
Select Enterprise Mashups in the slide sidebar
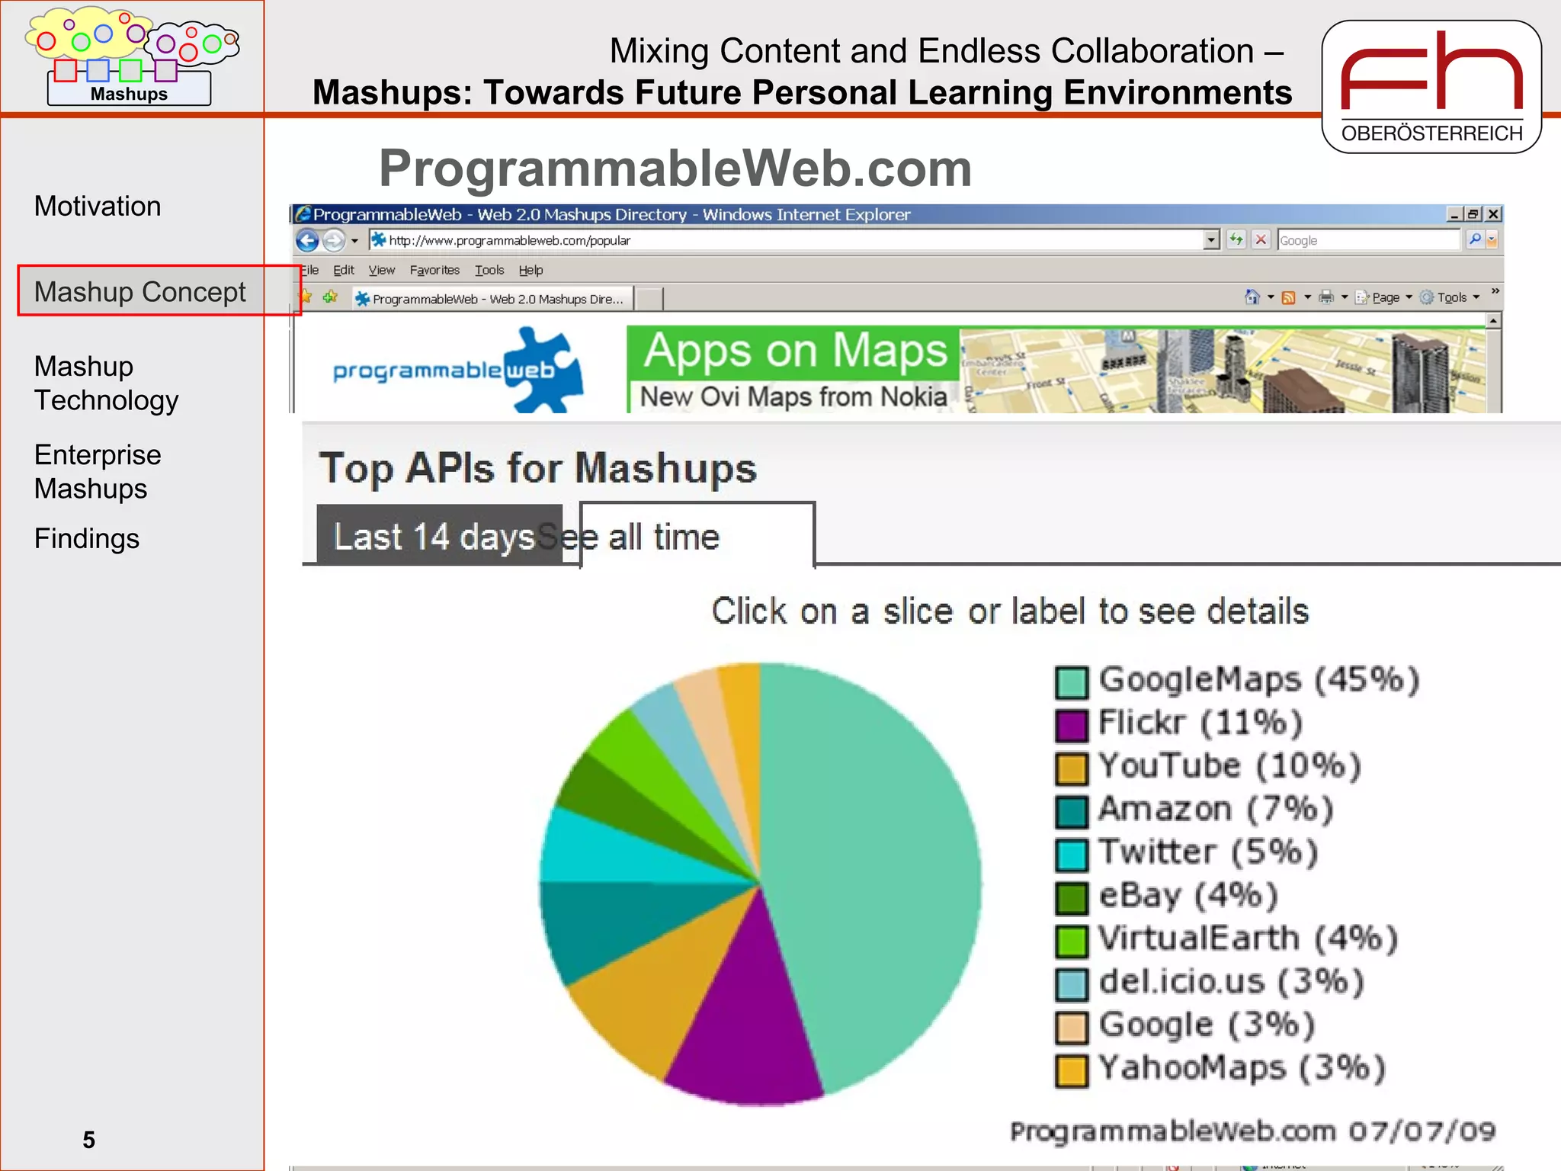coord(98,472)
